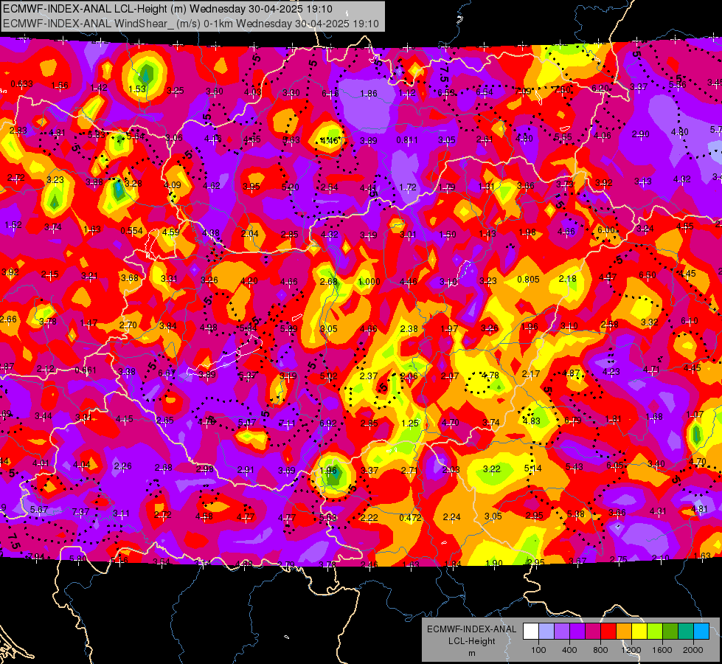722x664 pixels.
Task: Click the grid value "6.00"
Action: tap(606, 230)
